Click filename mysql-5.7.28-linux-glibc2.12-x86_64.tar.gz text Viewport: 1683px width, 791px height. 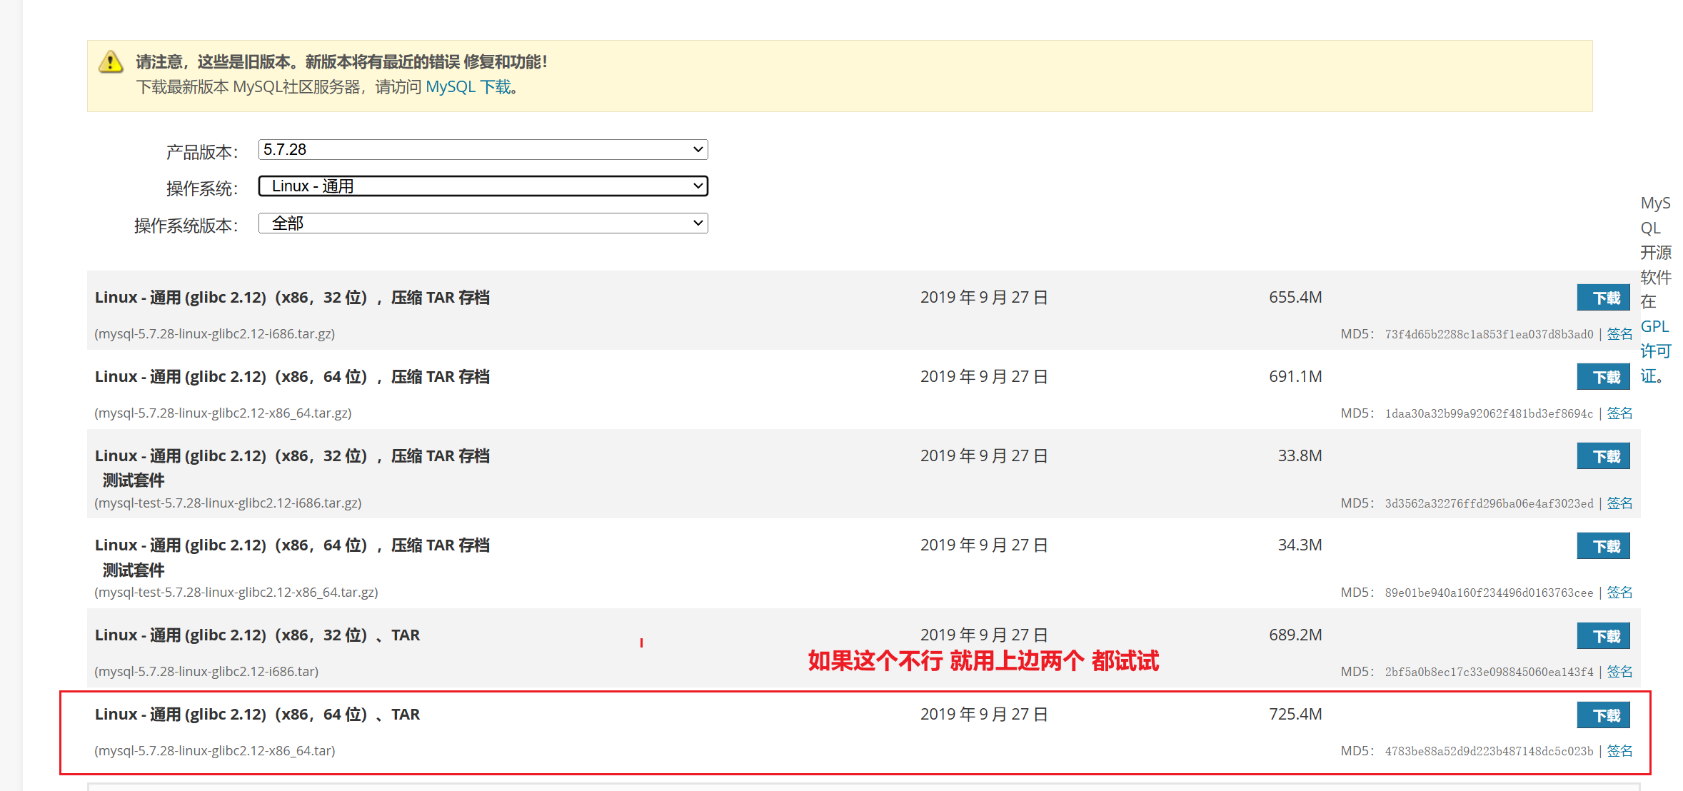223,413
